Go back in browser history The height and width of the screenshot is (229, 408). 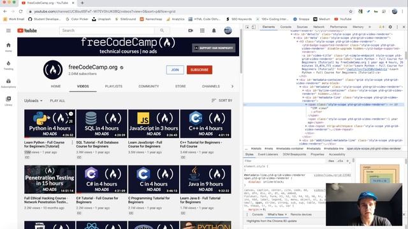click(5, 11)
